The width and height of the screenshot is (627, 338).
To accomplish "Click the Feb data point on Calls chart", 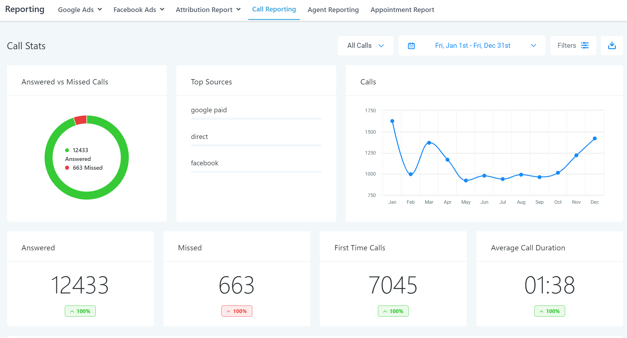I will [x=410, y=174].
